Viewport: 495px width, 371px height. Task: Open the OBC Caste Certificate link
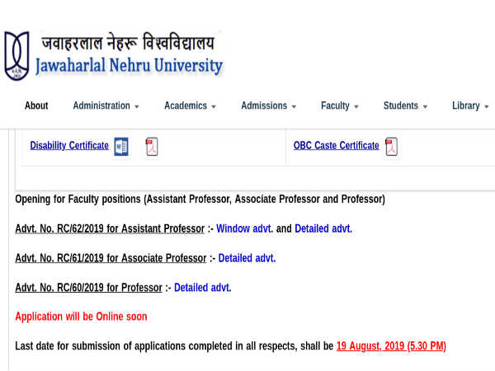(x=337, y=145)
